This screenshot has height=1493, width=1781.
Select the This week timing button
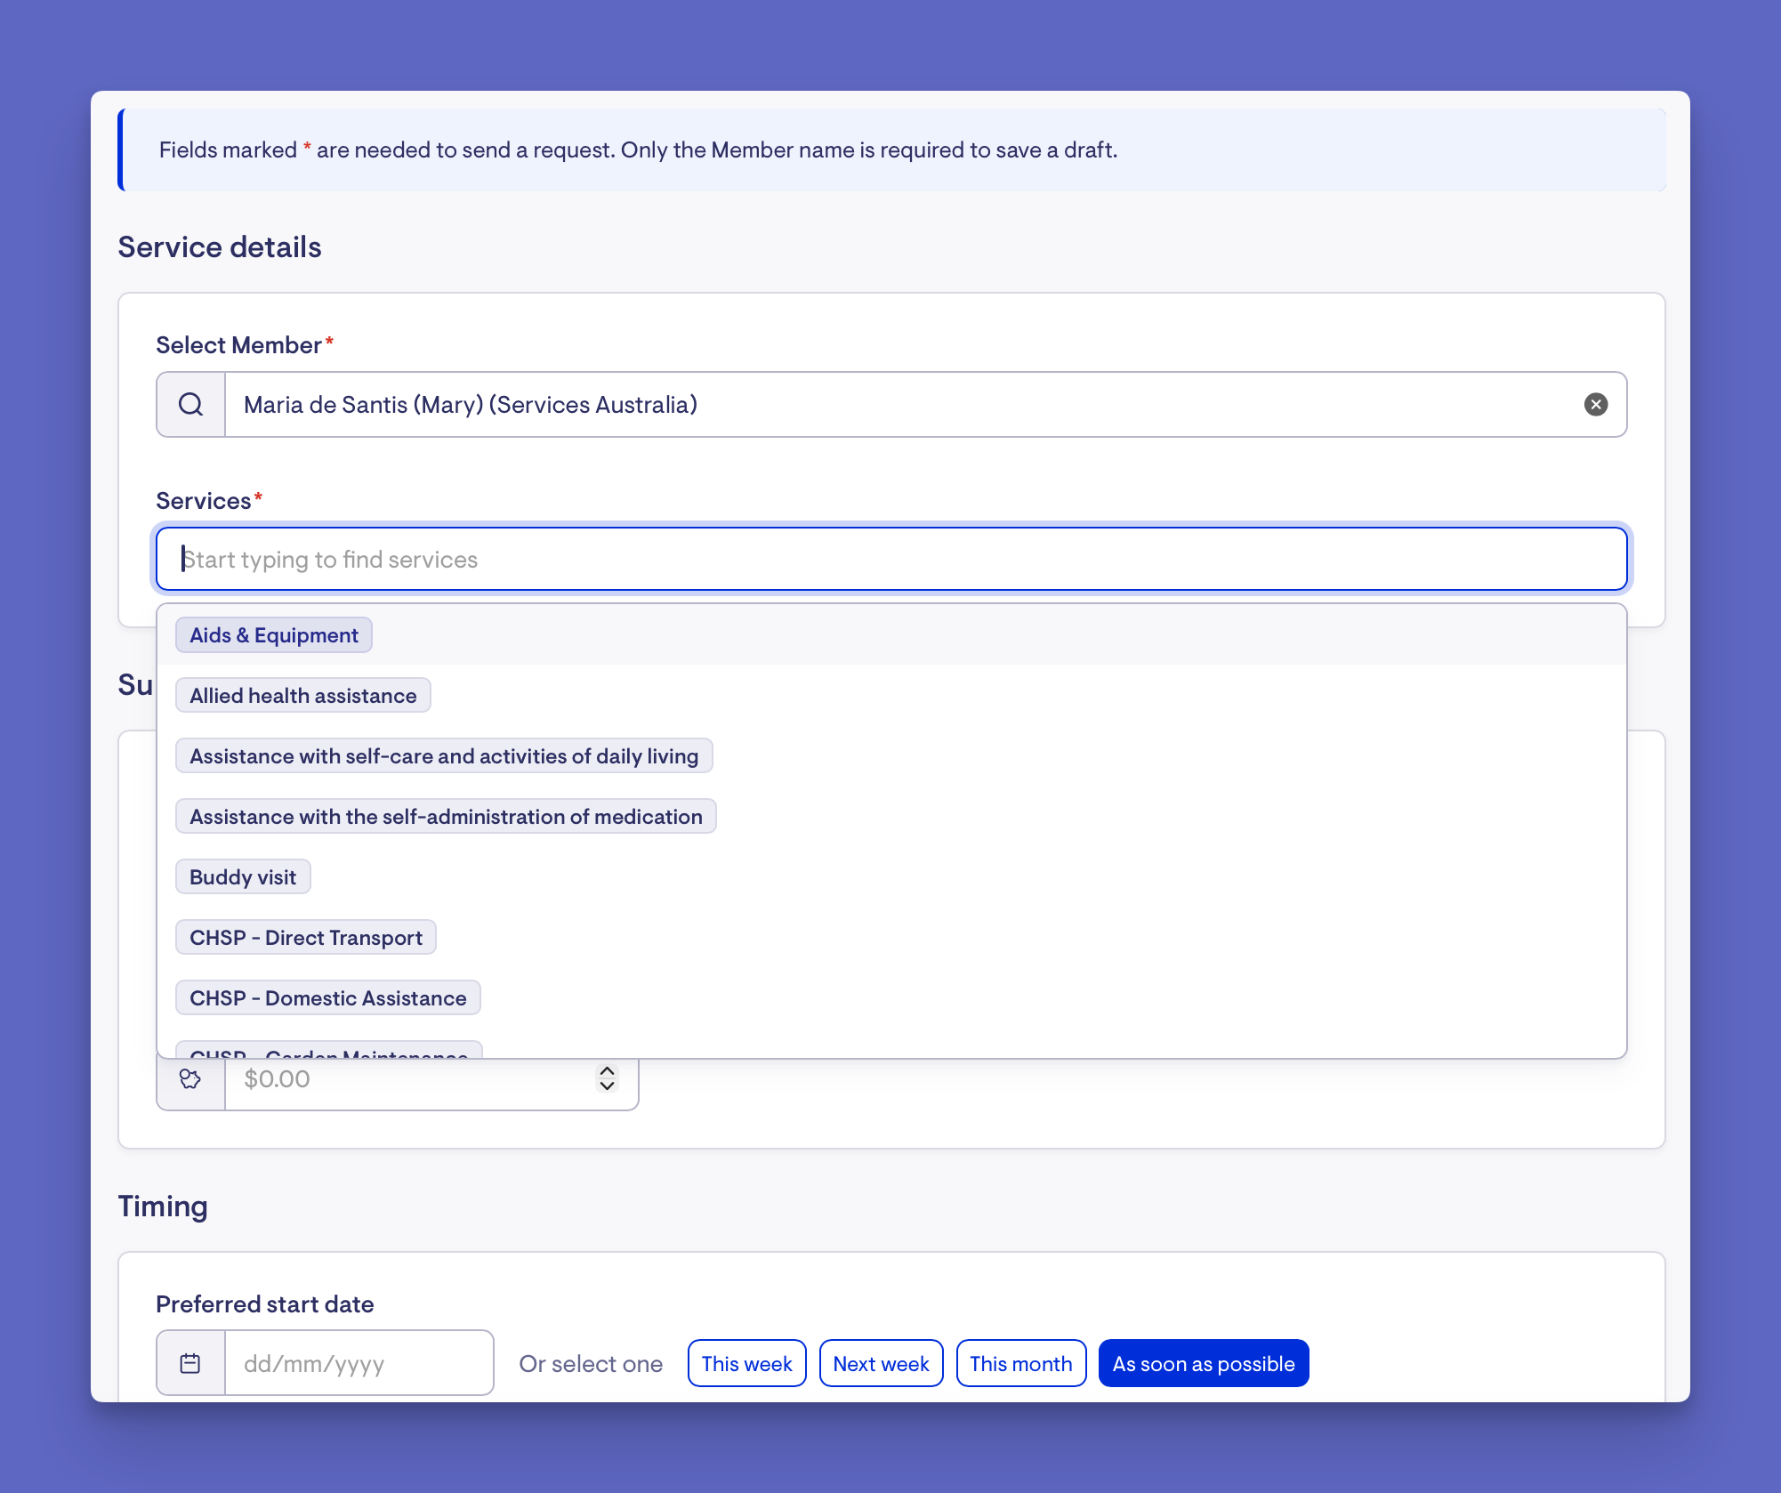click(x=747, y=1363)
